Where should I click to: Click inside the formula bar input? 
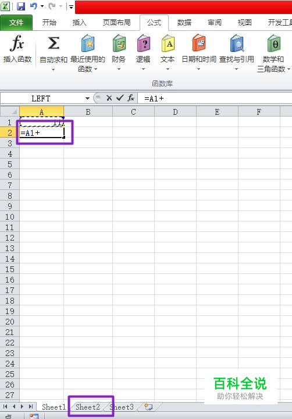(x=215, y=98)
